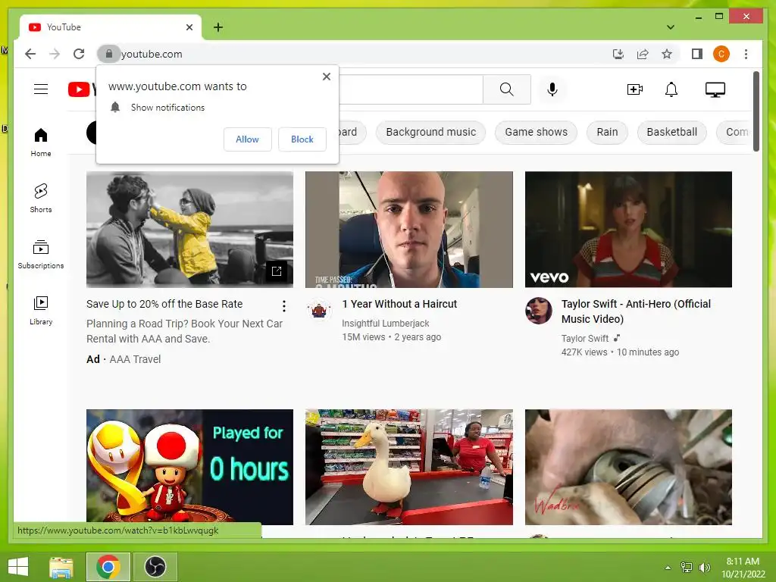Open the Wadbro engine video thumbnail
The width and height of the screenshot is (776, 582).
pos(628,467)
